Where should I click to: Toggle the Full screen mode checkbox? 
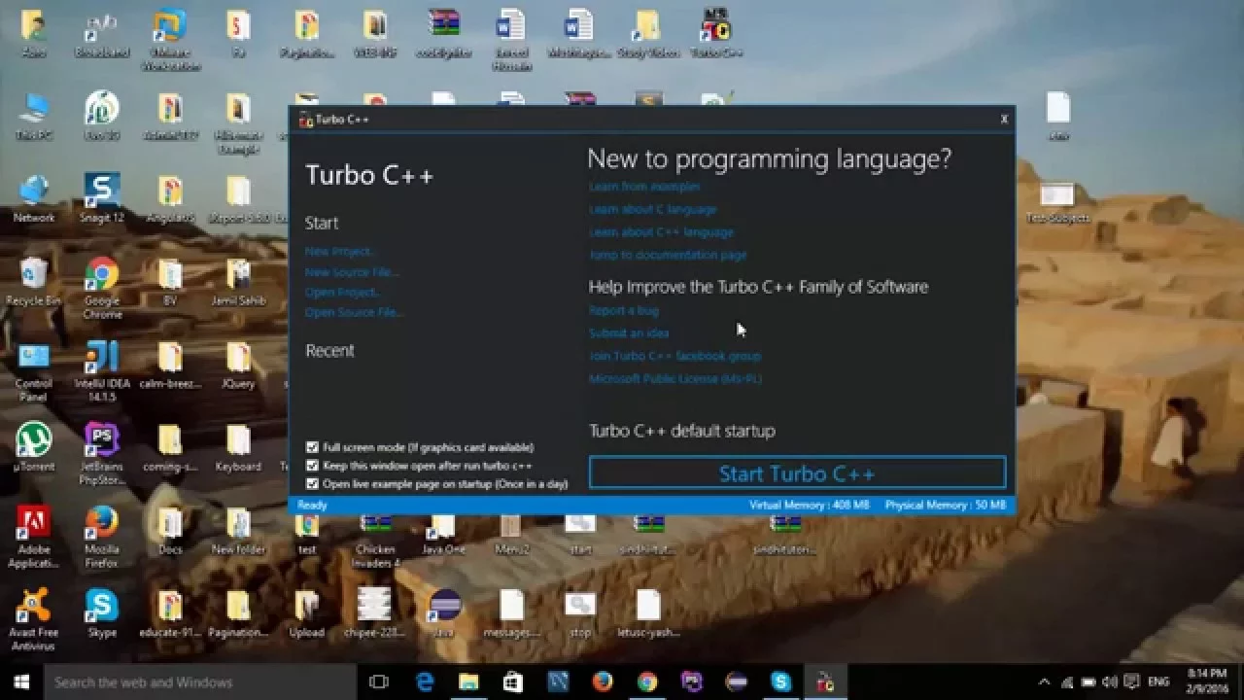coord(312,447)
